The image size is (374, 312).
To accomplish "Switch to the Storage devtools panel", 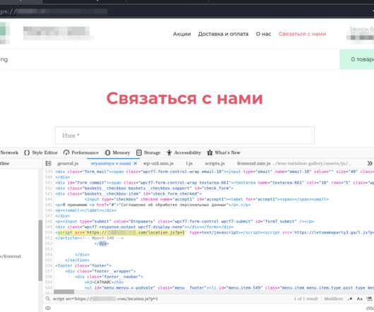I will coord(148,152).
